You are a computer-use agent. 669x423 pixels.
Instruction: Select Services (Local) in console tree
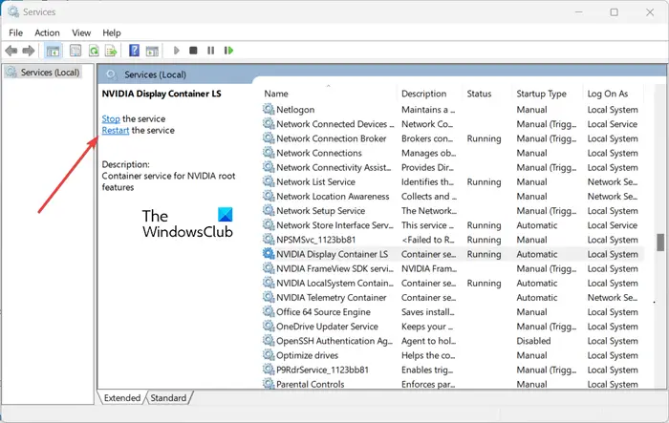point(50,73)
